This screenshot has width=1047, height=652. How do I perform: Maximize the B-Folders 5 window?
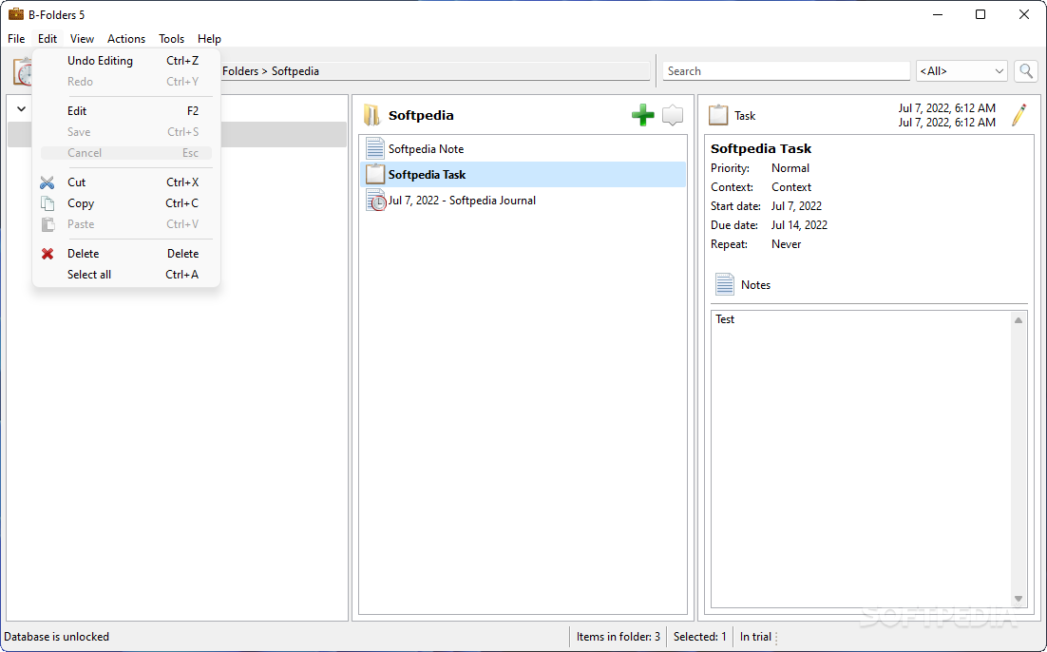coord(980,14)
